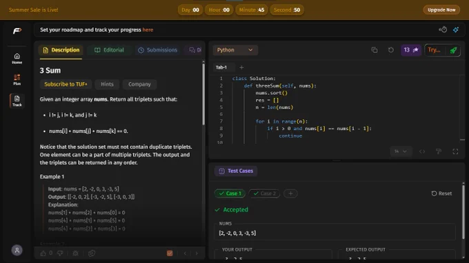Open the Track sidebar icon
This screenshot has width=469, height=263.
(x=17, y=101)
